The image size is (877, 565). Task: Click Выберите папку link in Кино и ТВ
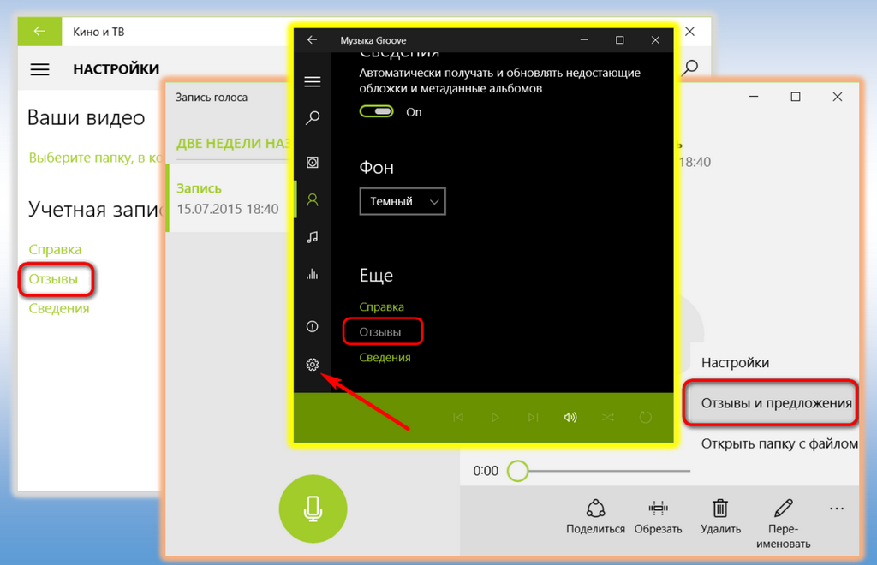95,158
